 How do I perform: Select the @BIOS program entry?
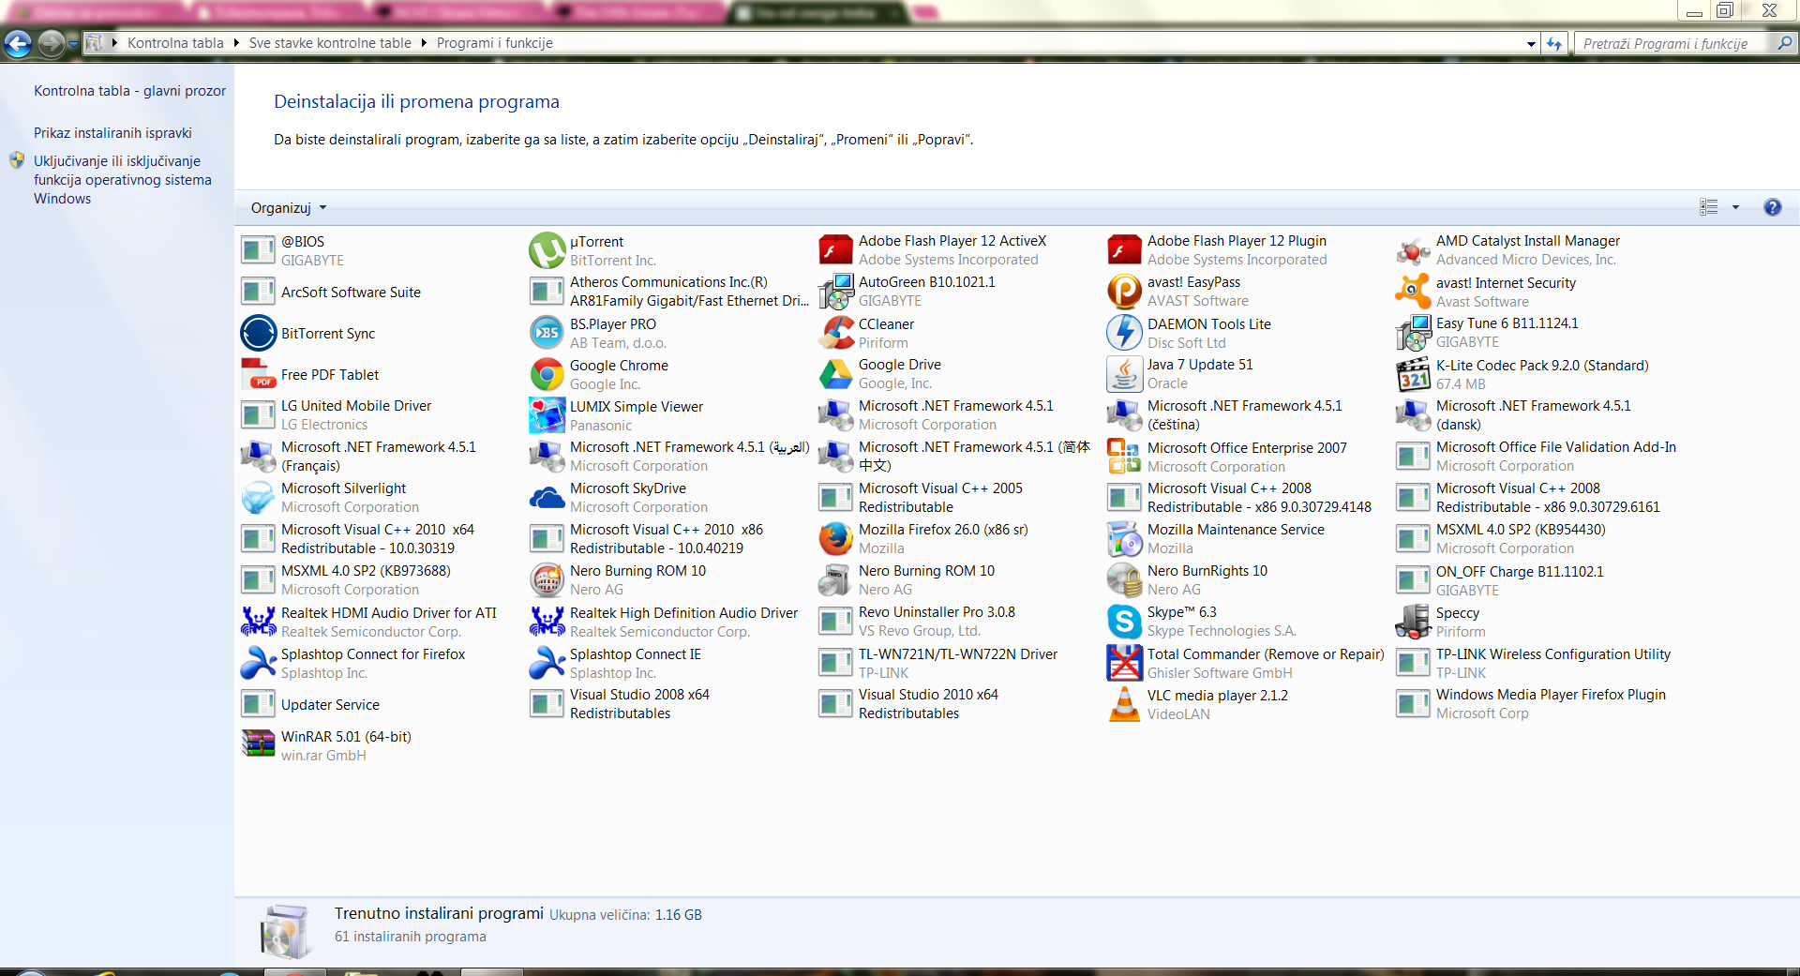(381, 250)
